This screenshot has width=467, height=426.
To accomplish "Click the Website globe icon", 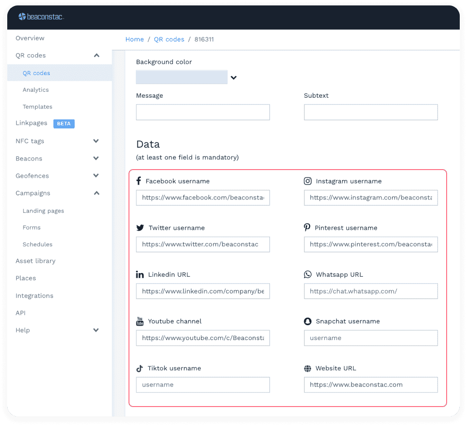I will tap(308, 369).
